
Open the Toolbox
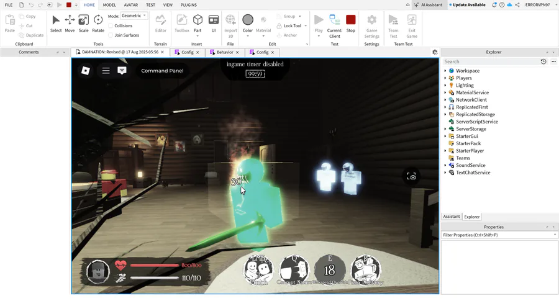point(182,24)
